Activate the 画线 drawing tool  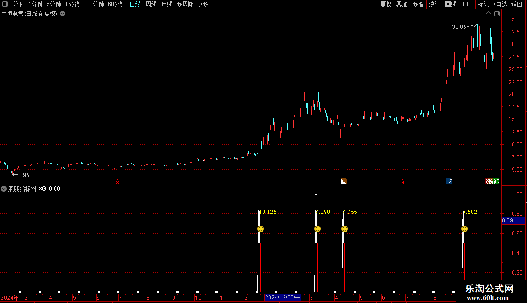tap(451, 4)
